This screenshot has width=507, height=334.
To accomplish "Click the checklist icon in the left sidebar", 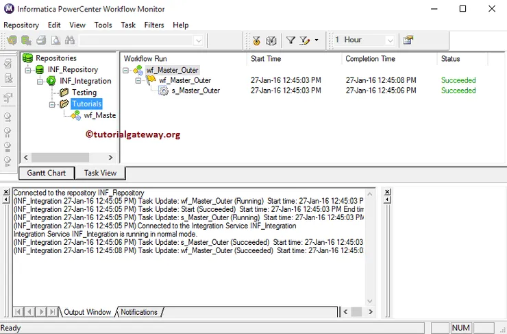I will [x=8, y=64].
